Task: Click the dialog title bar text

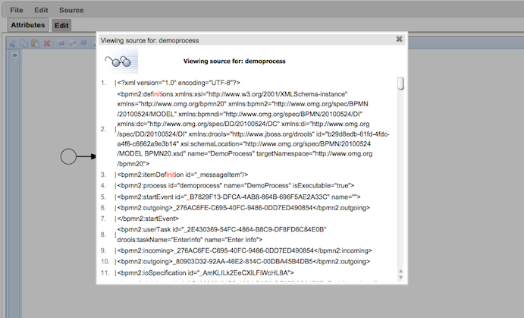Action: coord(149,40)
